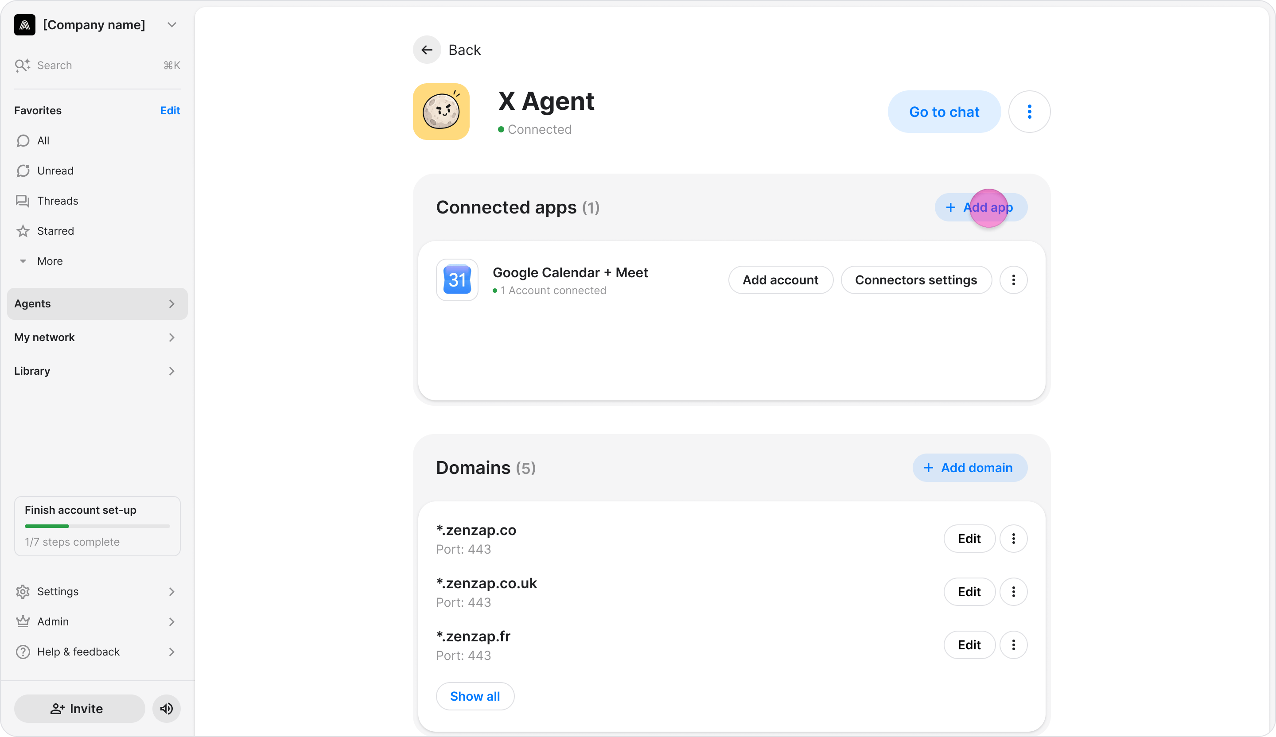Click the Unread bubble icon
Image resolution: width=1276 pixels, height=737 pixels.
coord(23,171)
